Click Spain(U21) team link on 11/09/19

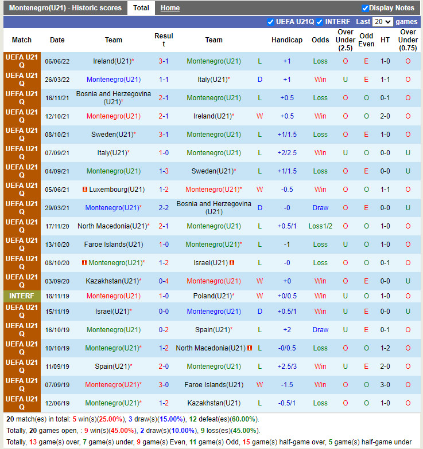click(x=112, y=367)
